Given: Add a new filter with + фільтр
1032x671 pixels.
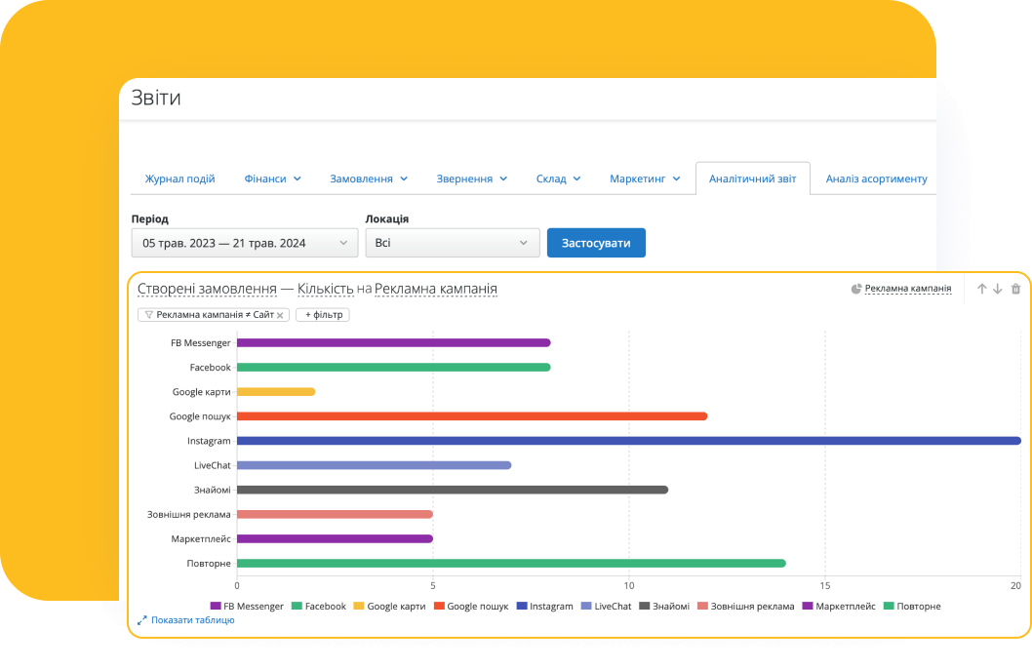Looking at the screenshot, I should 322,315.
